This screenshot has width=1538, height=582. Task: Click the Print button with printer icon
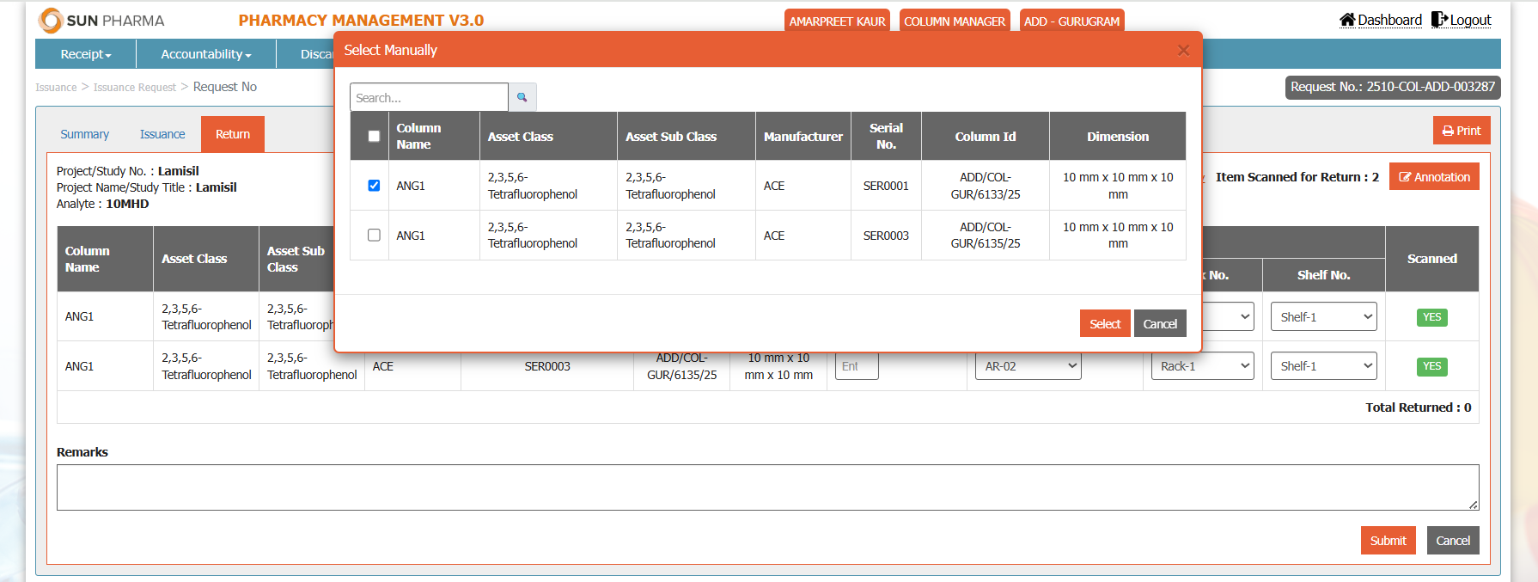[1461, 131]
